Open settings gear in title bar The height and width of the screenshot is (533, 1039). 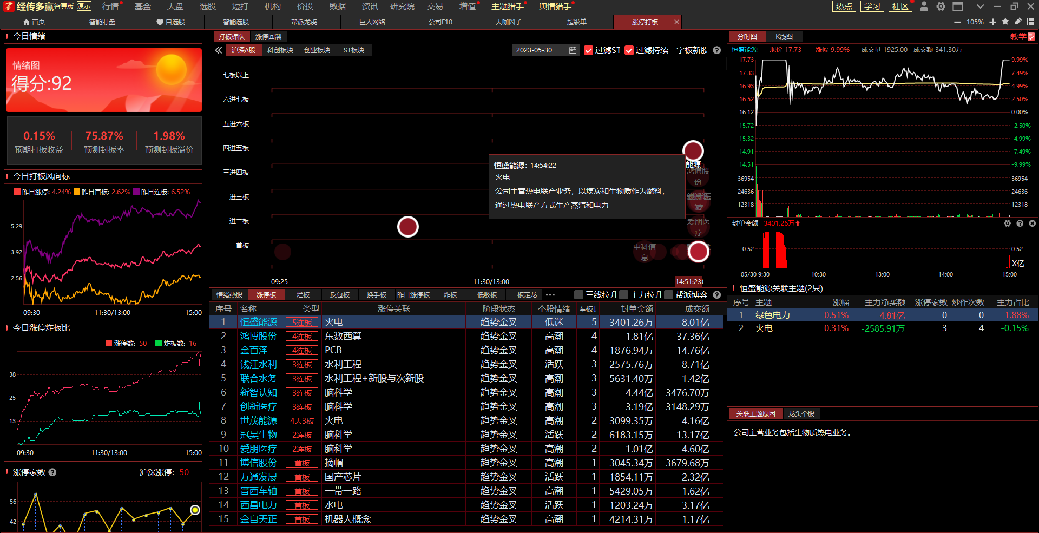point(941,6)
